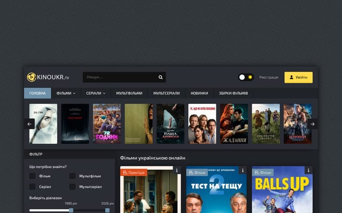Focus the Пошук search field
Viewport: 342px width, 213px height.
click(124, 77)
